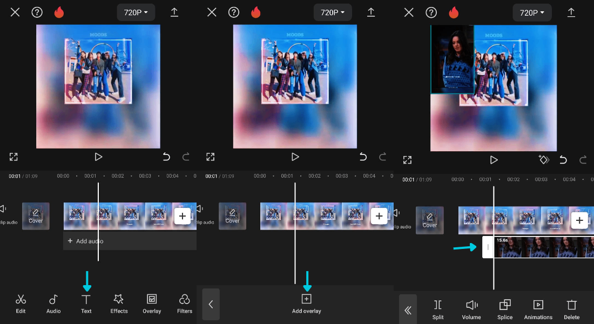Open 720P resolution dropdown in middle panel

coord(333,12)
